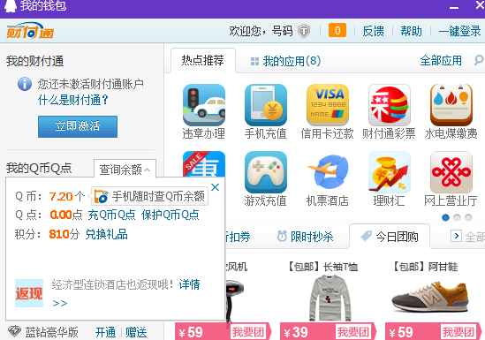
Task: Select the first app page dot indicator
Action: 446,217
